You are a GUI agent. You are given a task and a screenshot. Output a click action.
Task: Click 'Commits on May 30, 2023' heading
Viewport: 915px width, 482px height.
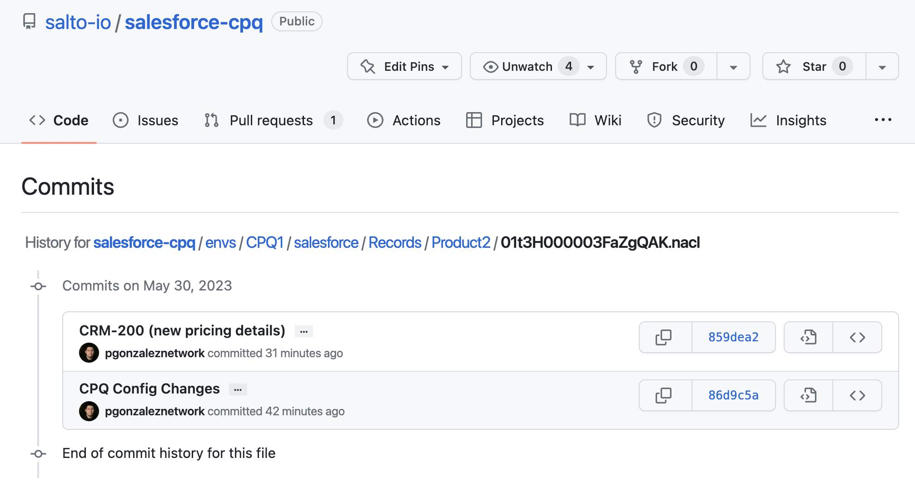pyautogui.click(x=147, y=285)
